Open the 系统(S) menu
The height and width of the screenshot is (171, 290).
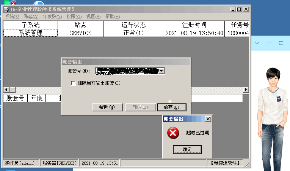tap(12, 17)
